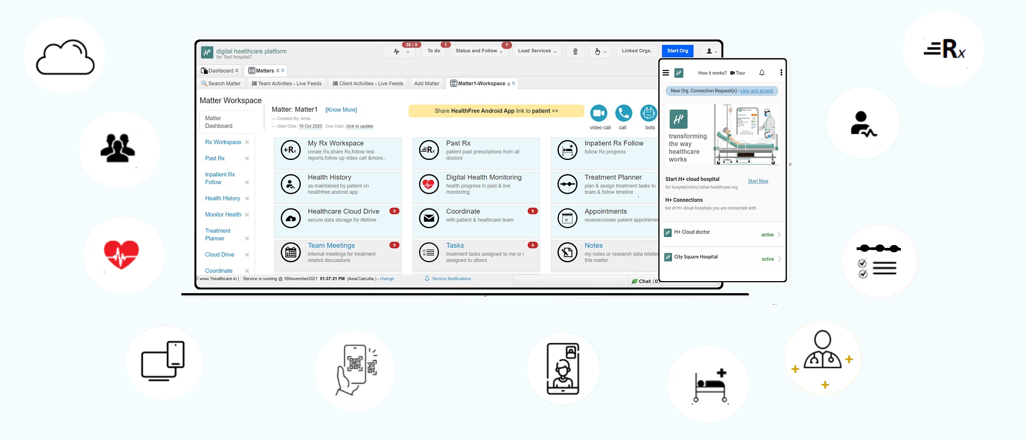Remove Health History from the sidebar
The image size is (1026, 440).
tap(247, 199)
